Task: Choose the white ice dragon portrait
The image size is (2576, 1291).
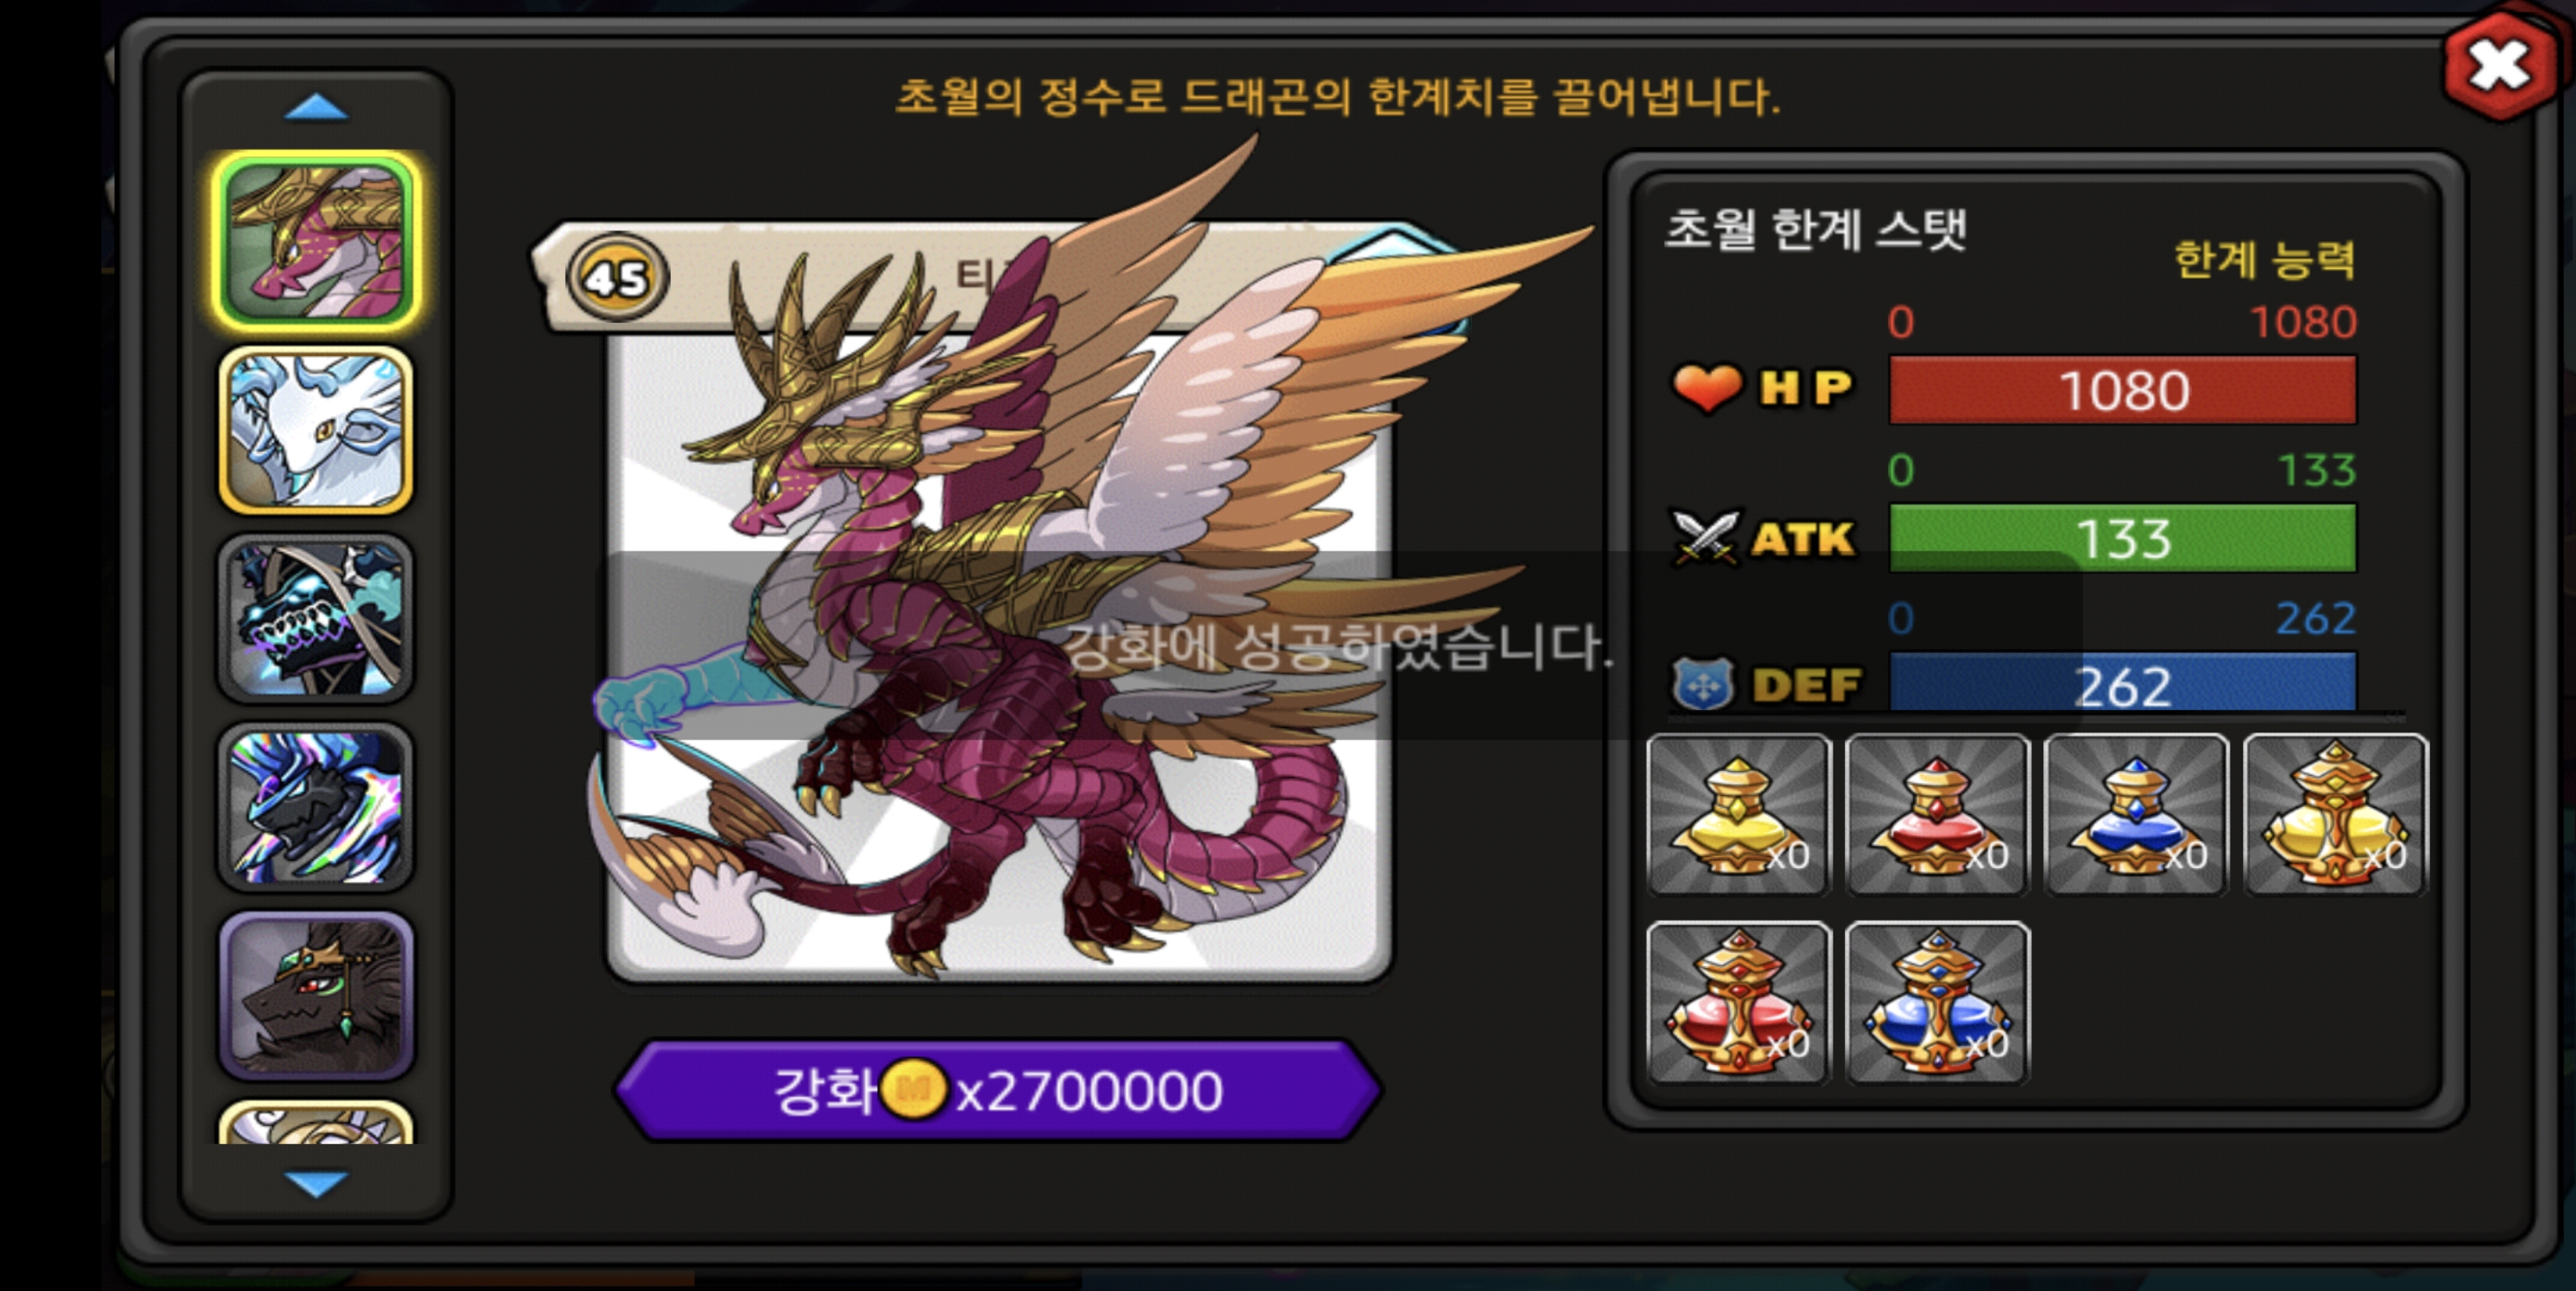Action: point(316,429)
